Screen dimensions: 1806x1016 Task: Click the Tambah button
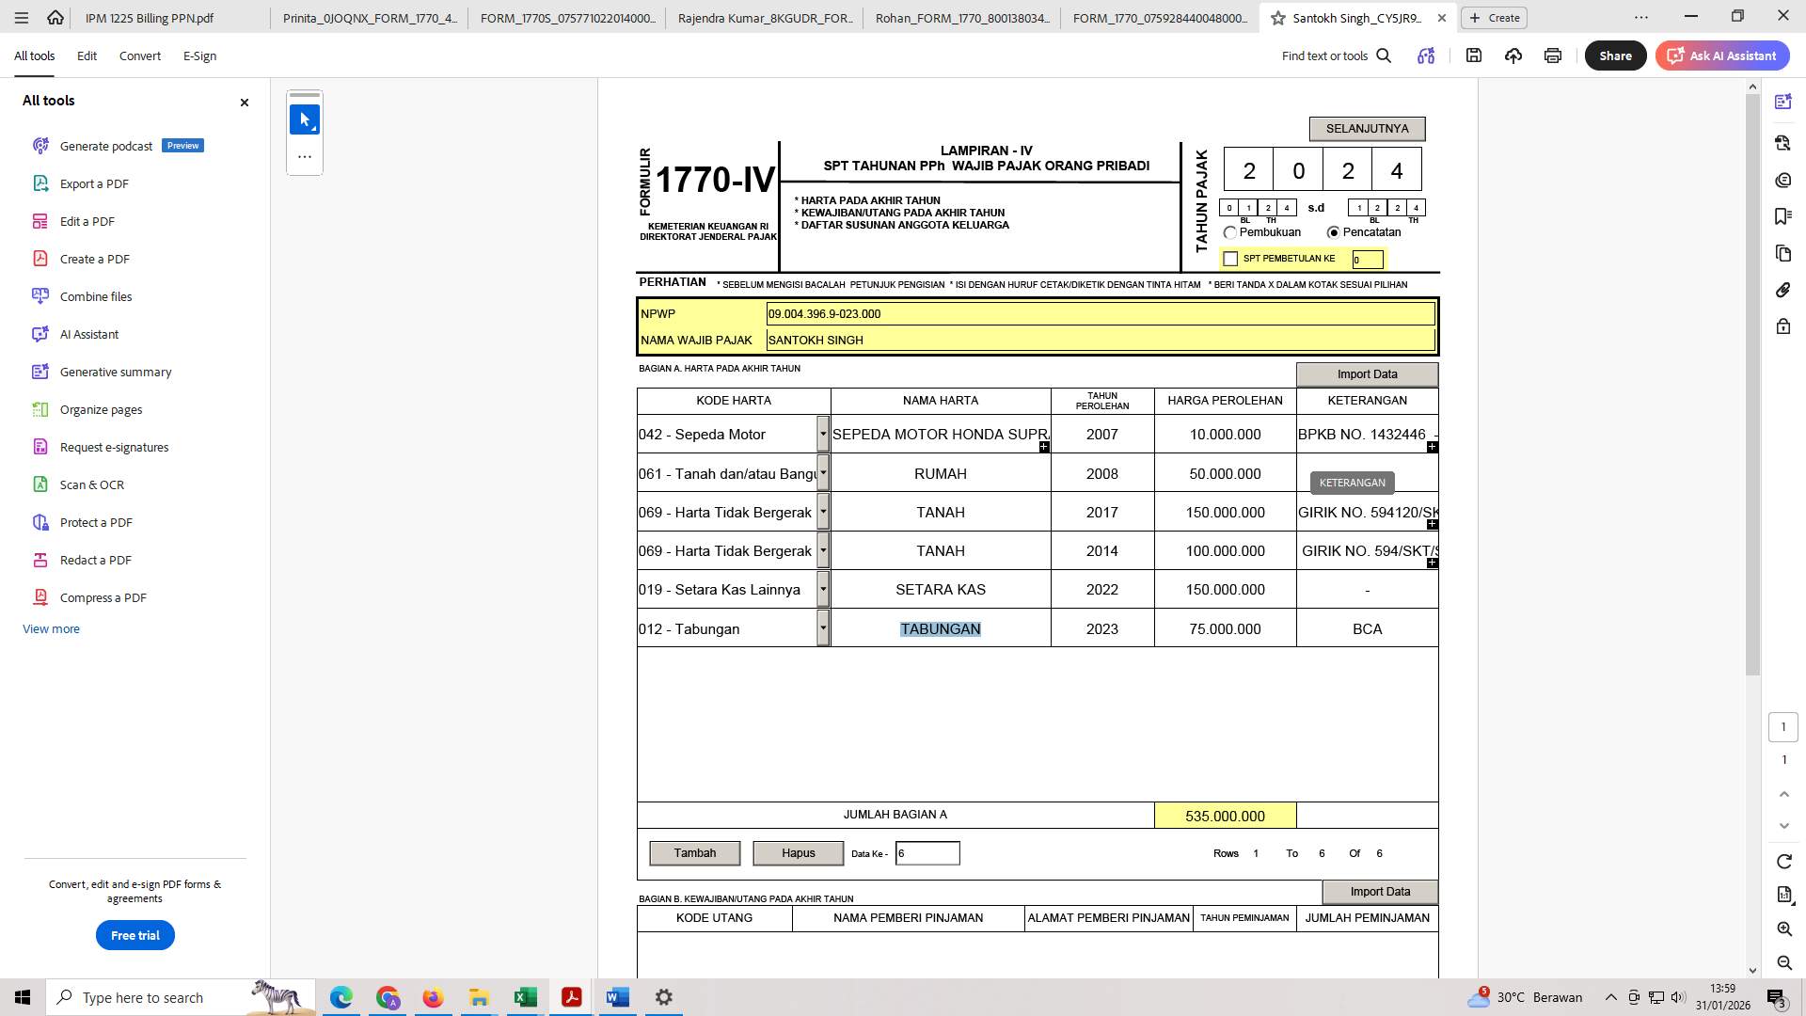point(695,852)
